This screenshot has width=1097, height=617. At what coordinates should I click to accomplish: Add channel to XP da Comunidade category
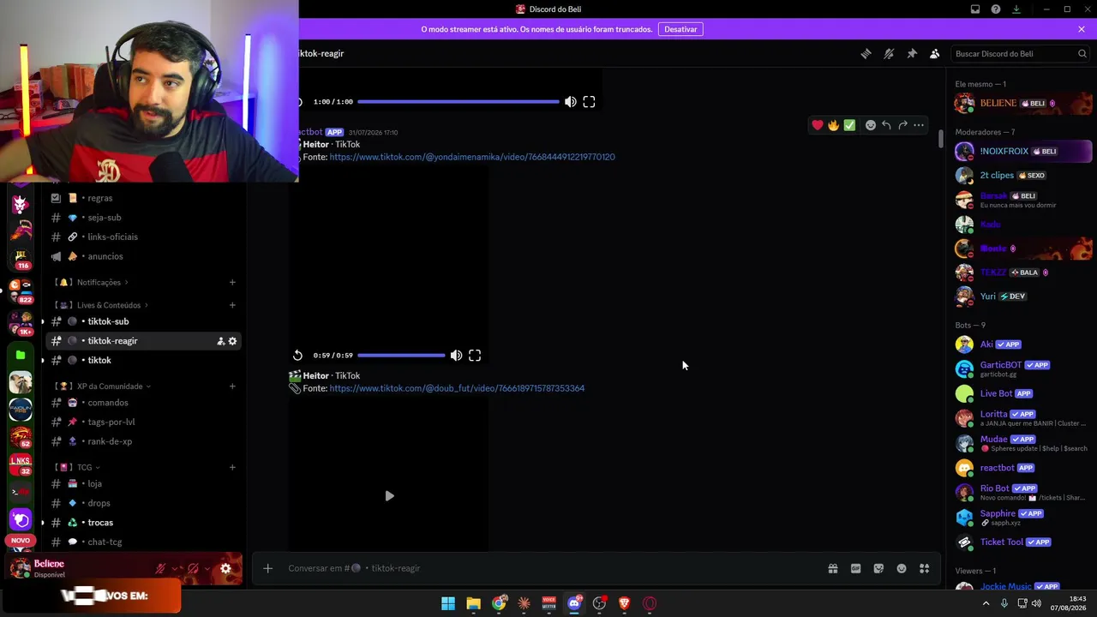point(232,386)
